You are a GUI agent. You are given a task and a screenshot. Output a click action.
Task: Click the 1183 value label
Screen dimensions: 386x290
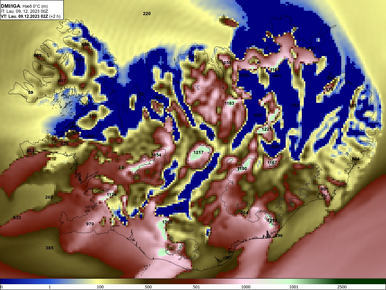tap(229, 103)
